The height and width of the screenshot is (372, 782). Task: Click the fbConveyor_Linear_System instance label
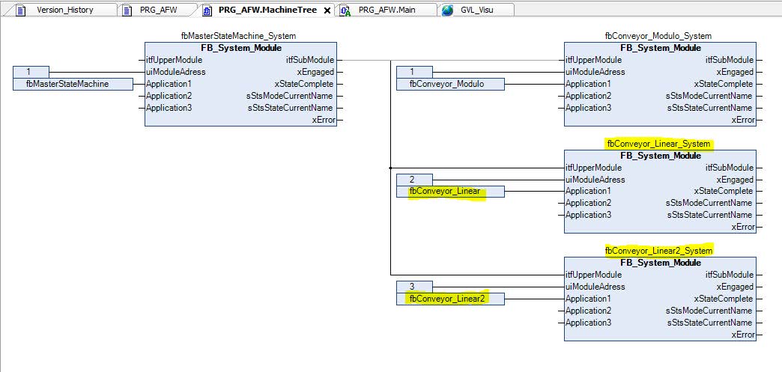(x=658, y=143)
